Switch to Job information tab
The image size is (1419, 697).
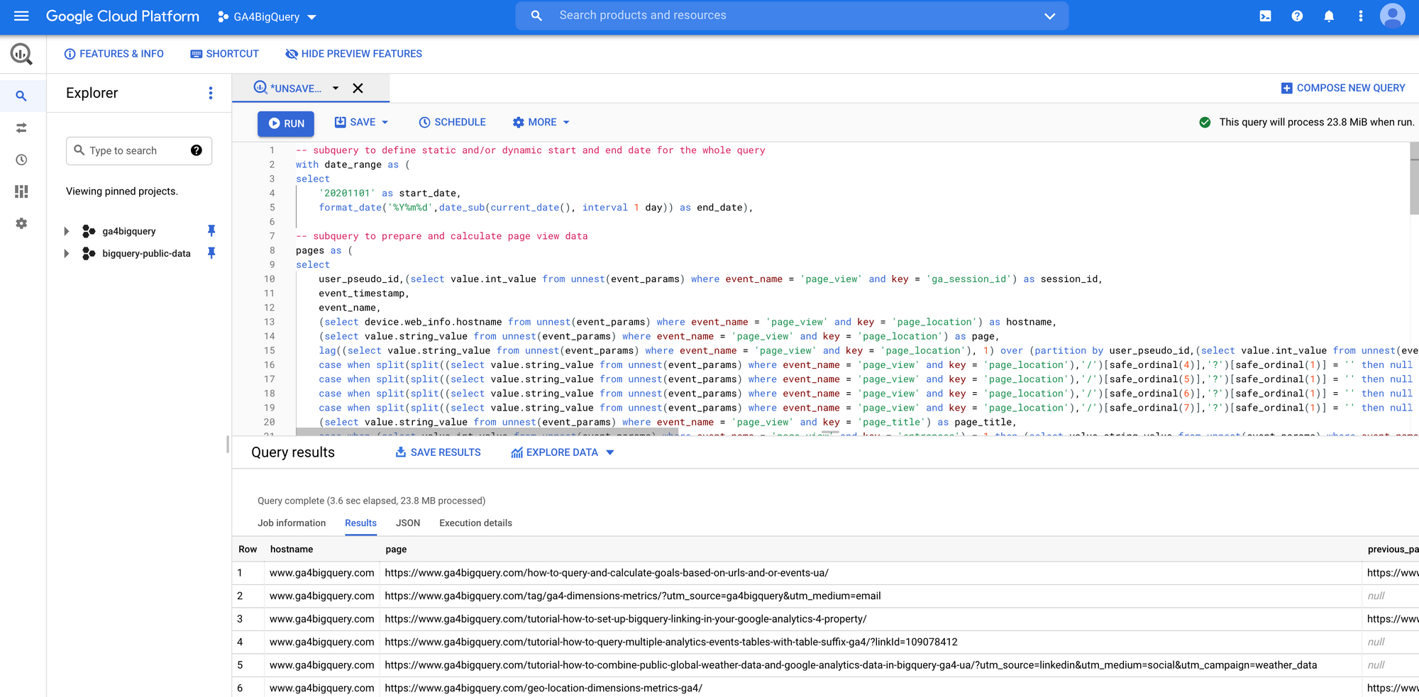click(292, 523)
